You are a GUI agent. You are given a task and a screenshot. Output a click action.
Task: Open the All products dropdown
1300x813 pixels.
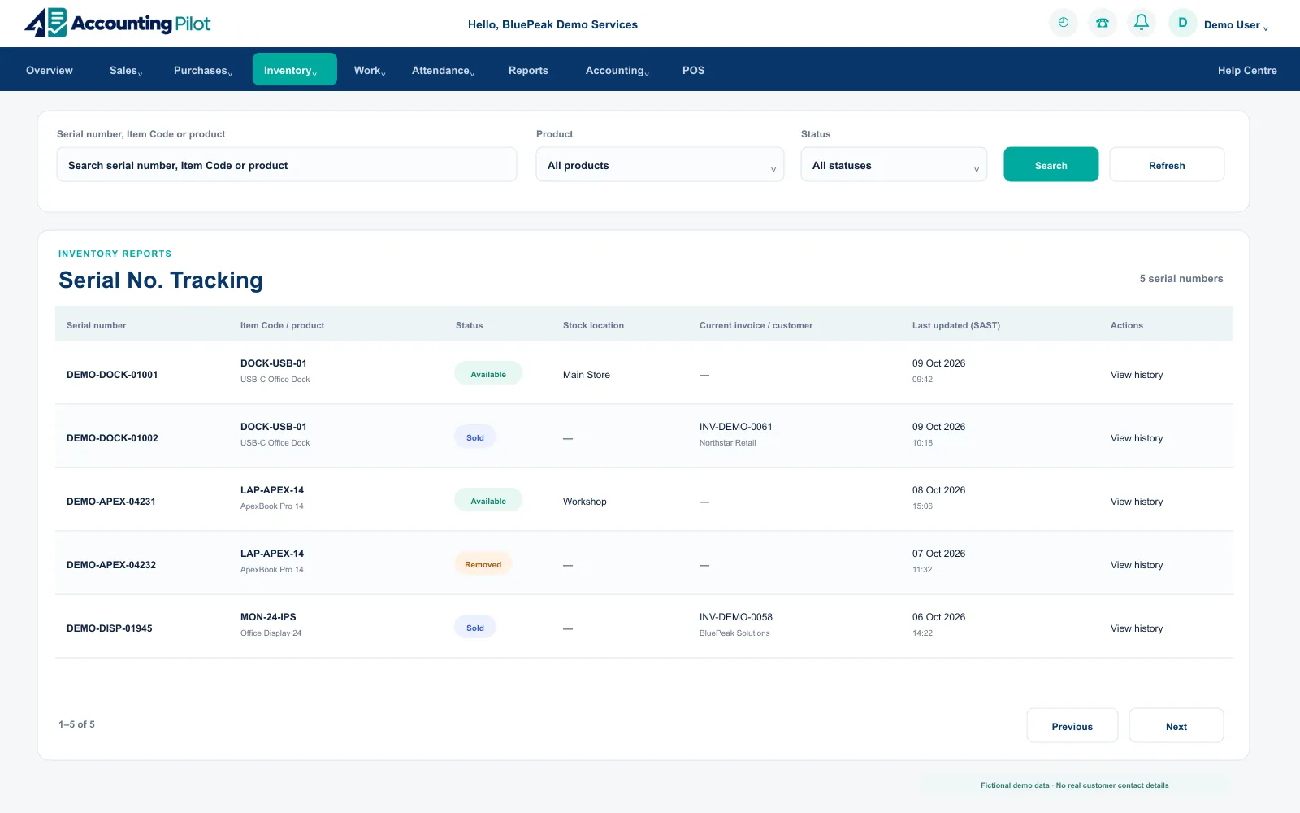tap(660, 165)
